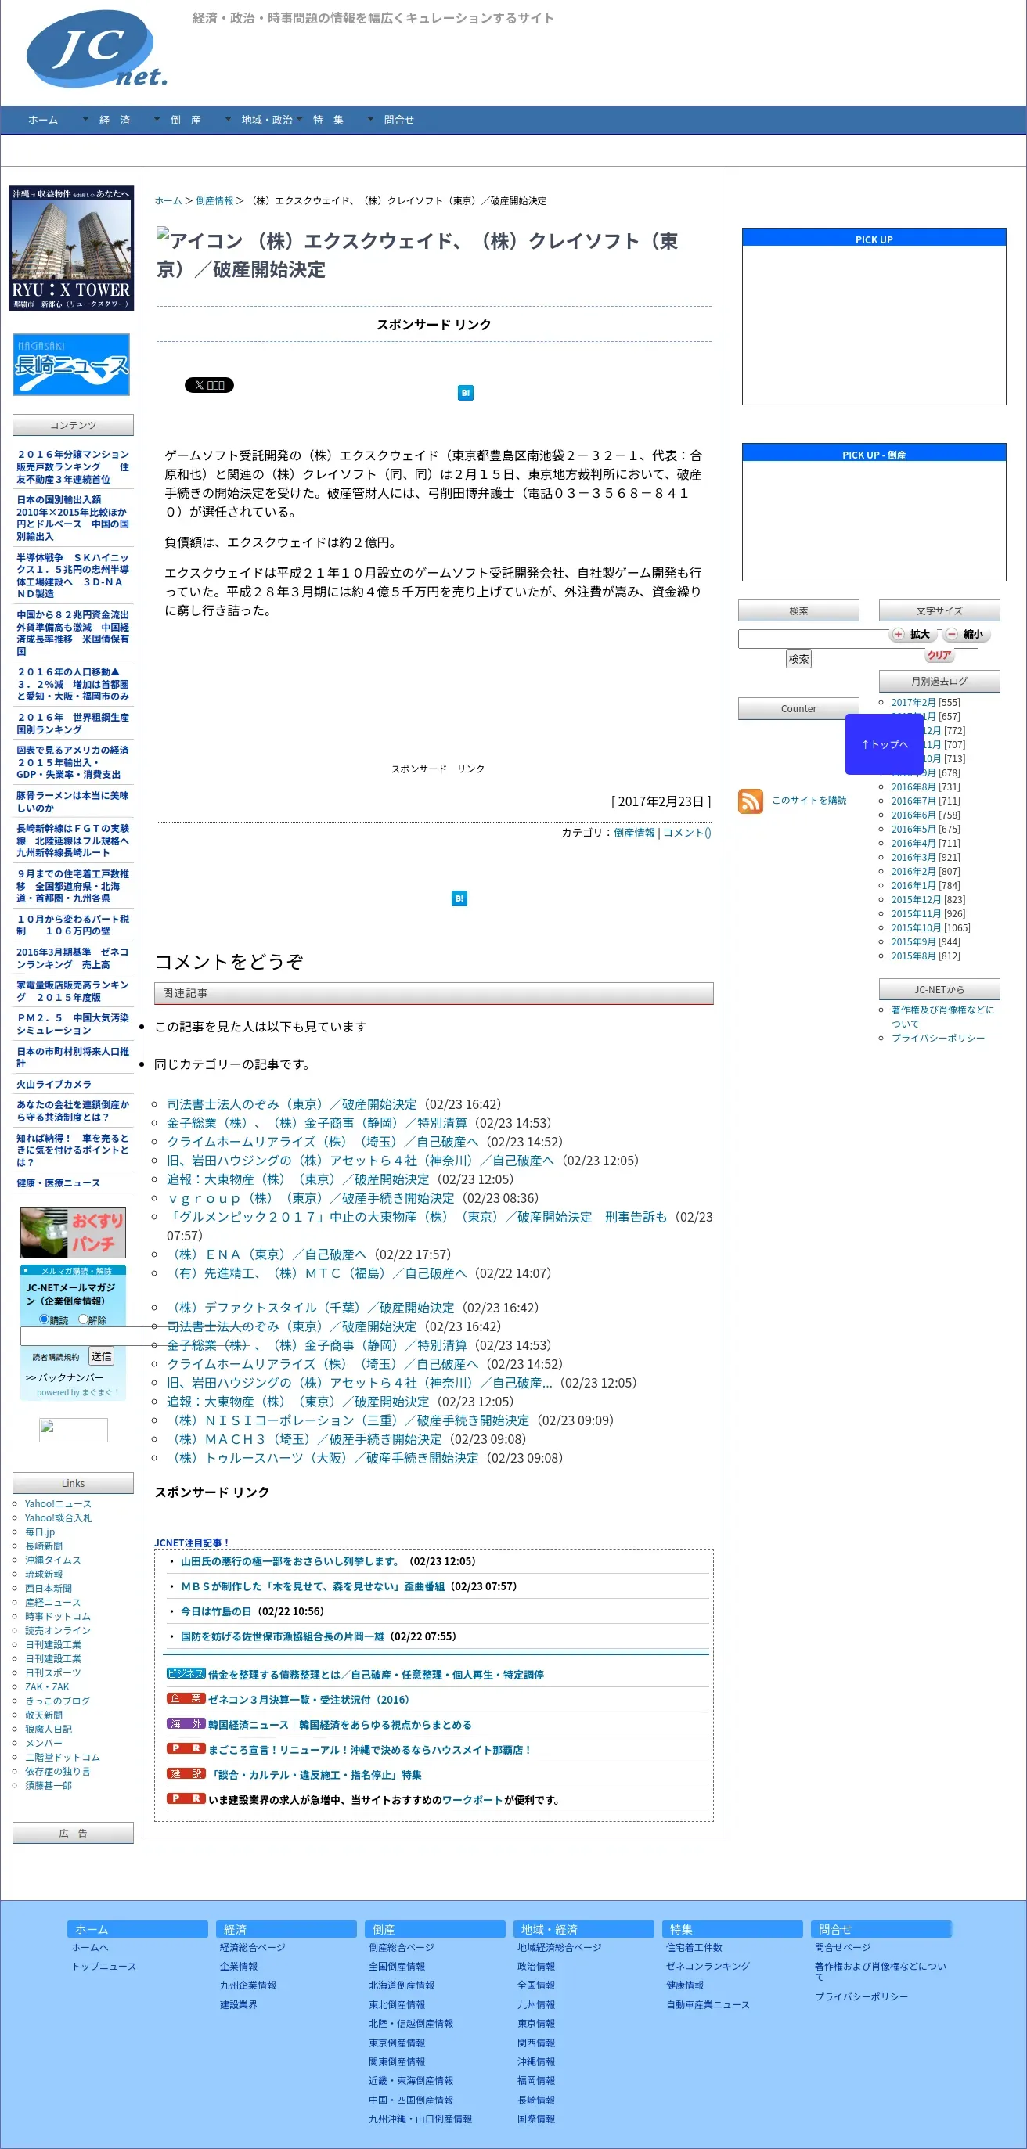Image resolution: width=1027 pixels, height=2149 pixels.
Task: Open the RSS feed icon
Action: click(750, 801)
